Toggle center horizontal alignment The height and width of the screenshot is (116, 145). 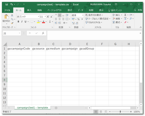60,19
